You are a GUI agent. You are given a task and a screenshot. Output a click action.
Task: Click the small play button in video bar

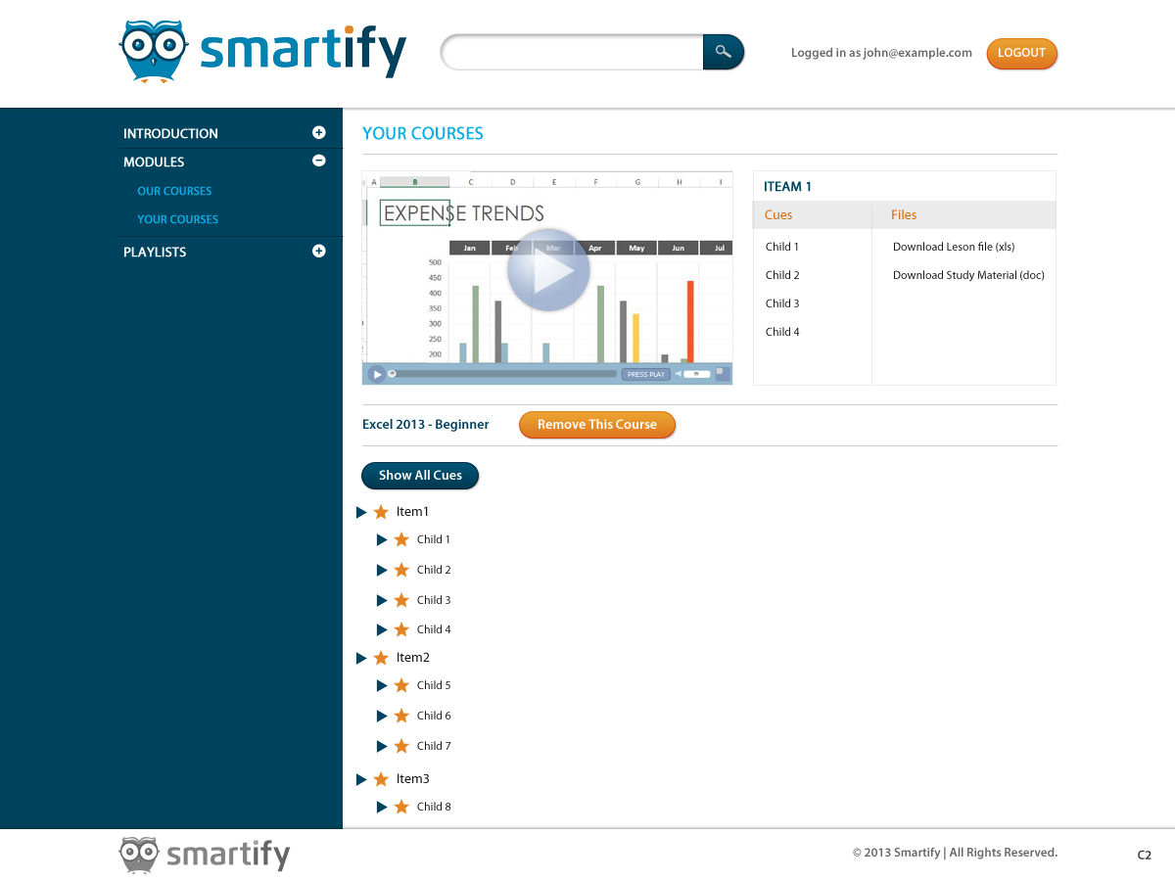(x=376, y=374)
